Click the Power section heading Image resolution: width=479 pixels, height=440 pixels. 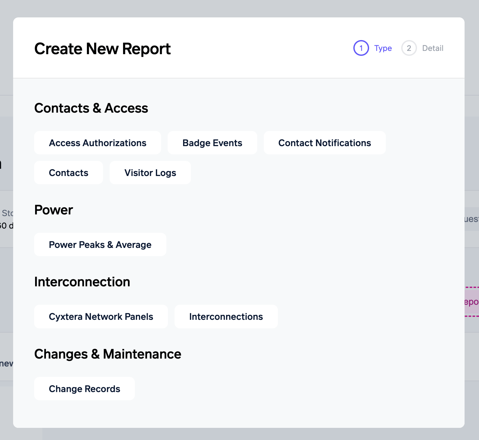tap(53, 210)
